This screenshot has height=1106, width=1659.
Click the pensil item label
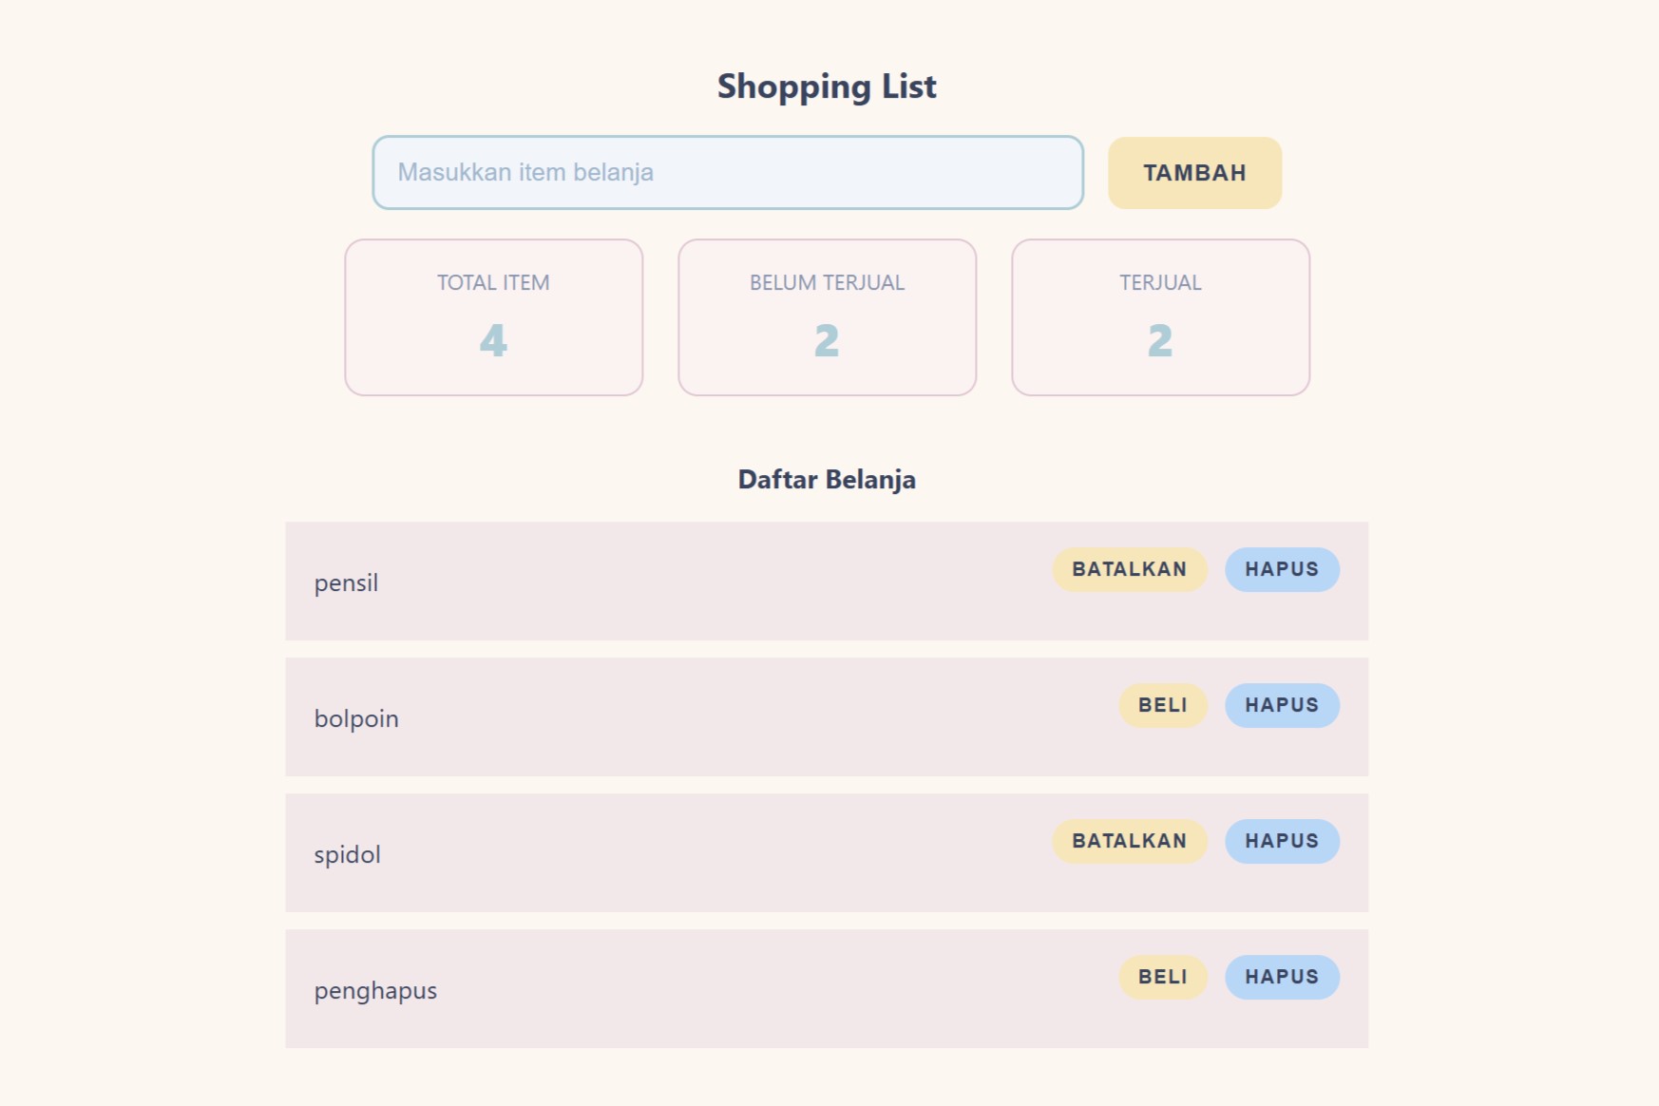pos(346,582)
